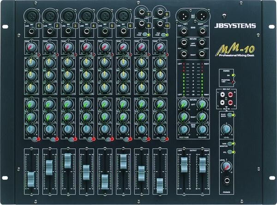
Task: Toggle the monitor section PFL button
Action: [x=230, y=152]
